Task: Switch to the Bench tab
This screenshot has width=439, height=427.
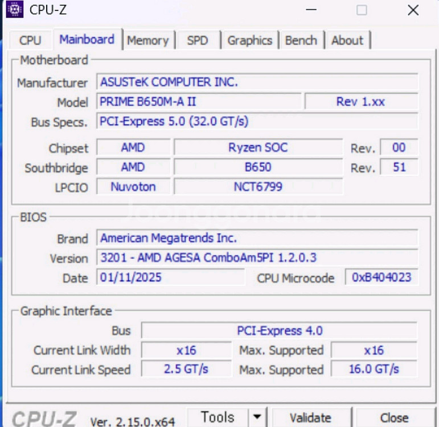Action: (x=301, y=40)
